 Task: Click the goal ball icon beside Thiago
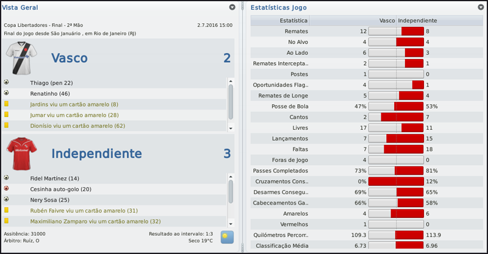point(7,82)
